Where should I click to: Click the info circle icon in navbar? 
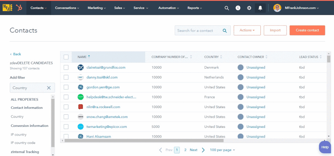pos(238,8)
